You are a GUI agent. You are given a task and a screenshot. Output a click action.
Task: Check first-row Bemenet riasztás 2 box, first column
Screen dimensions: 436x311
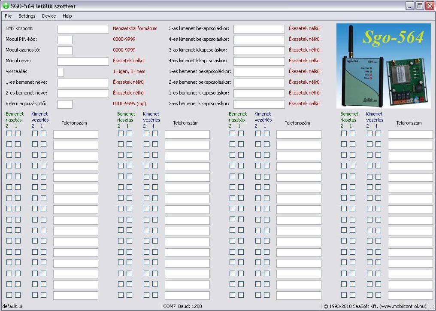point(9,133)
